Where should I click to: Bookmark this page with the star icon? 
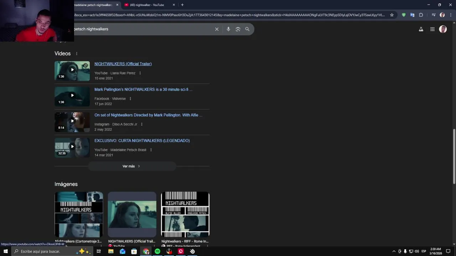(x=392, y=15)
